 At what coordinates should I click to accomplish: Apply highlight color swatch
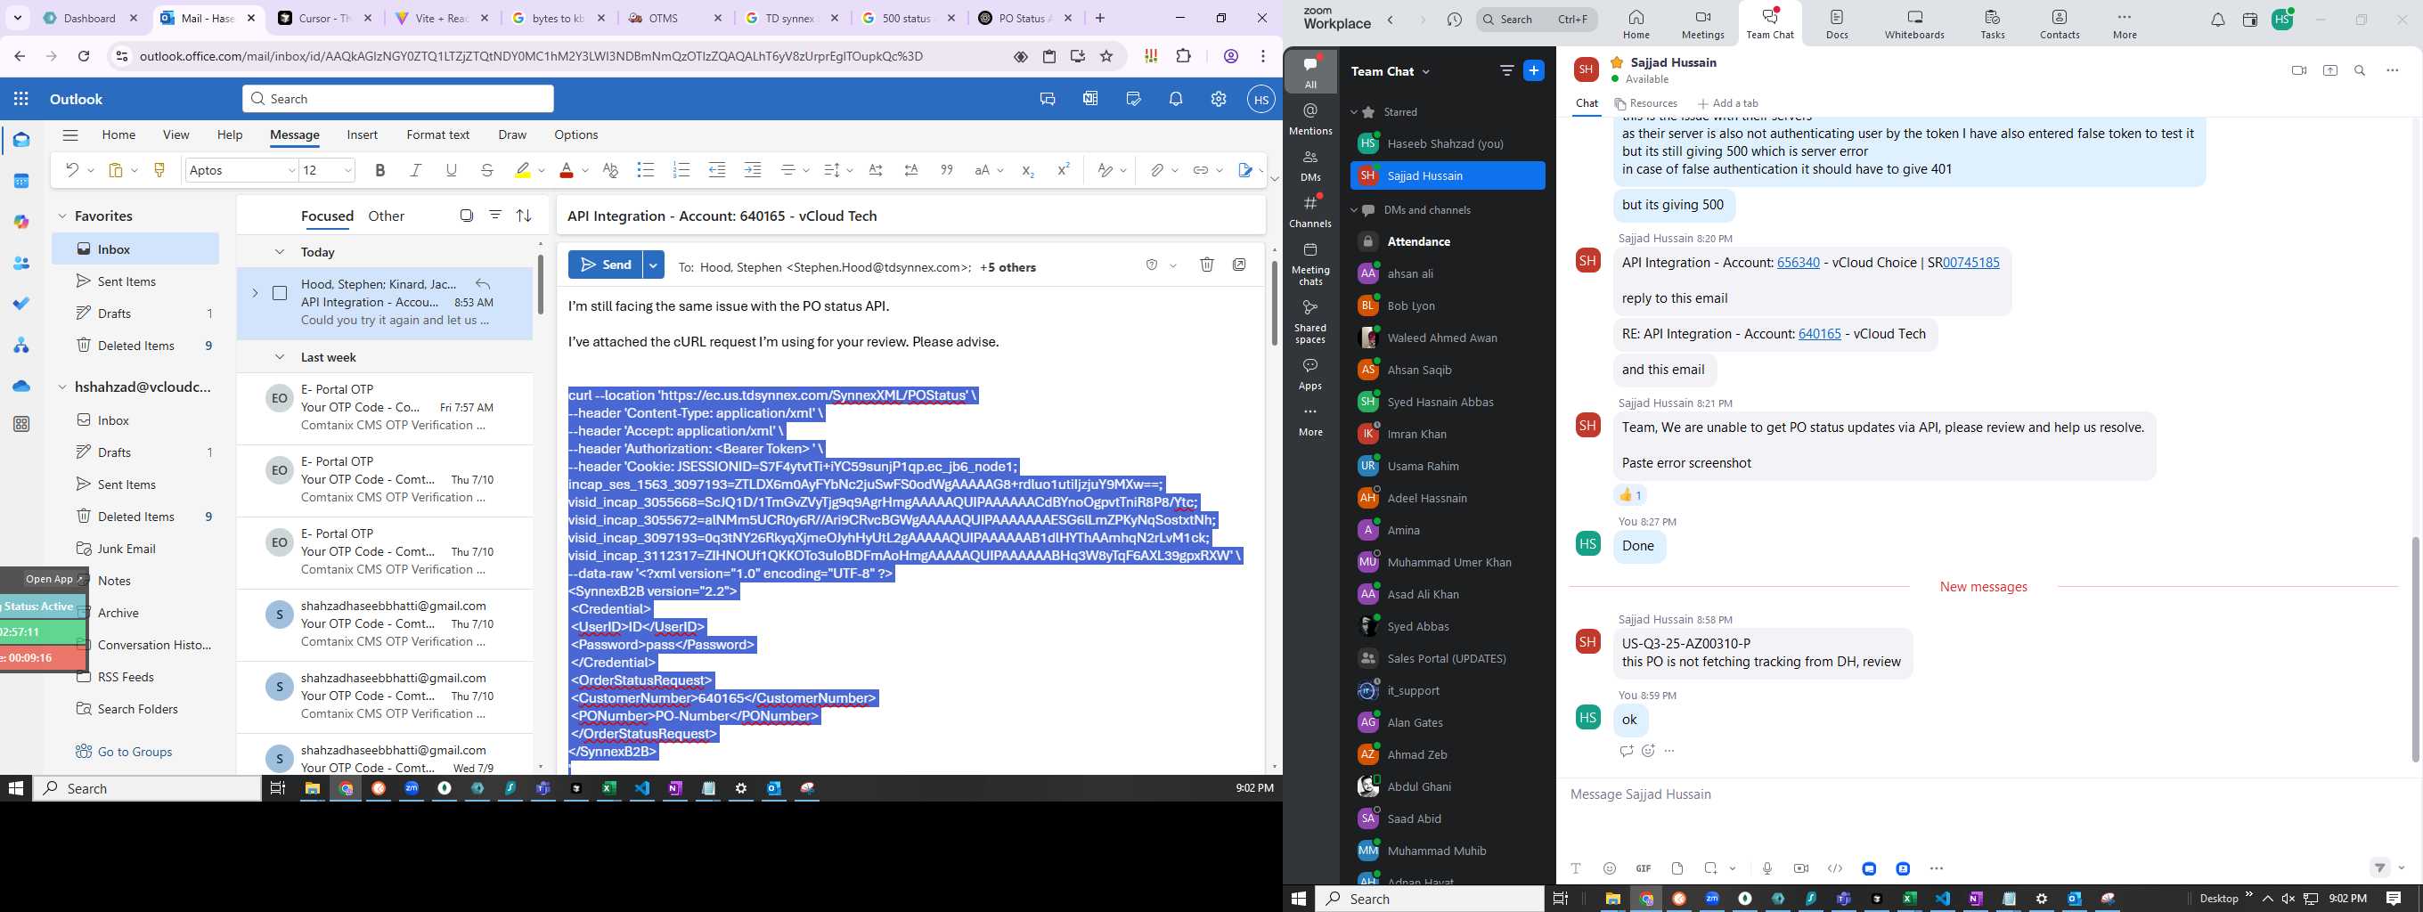(x=523, y=170)
